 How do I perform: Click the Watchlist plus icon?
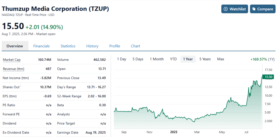pos(226,9)
